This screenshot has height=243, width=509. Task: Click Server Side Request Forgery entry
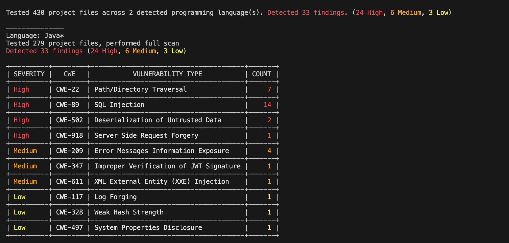tap(146, 135)
